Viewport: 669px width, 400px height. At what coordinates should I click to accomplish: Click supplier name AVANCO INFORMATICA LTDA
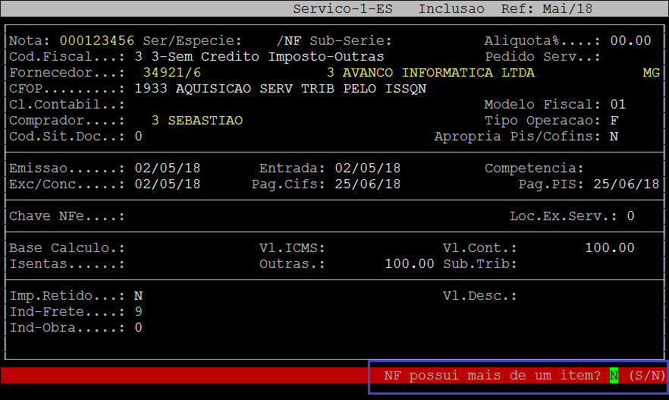click(430, 73)
